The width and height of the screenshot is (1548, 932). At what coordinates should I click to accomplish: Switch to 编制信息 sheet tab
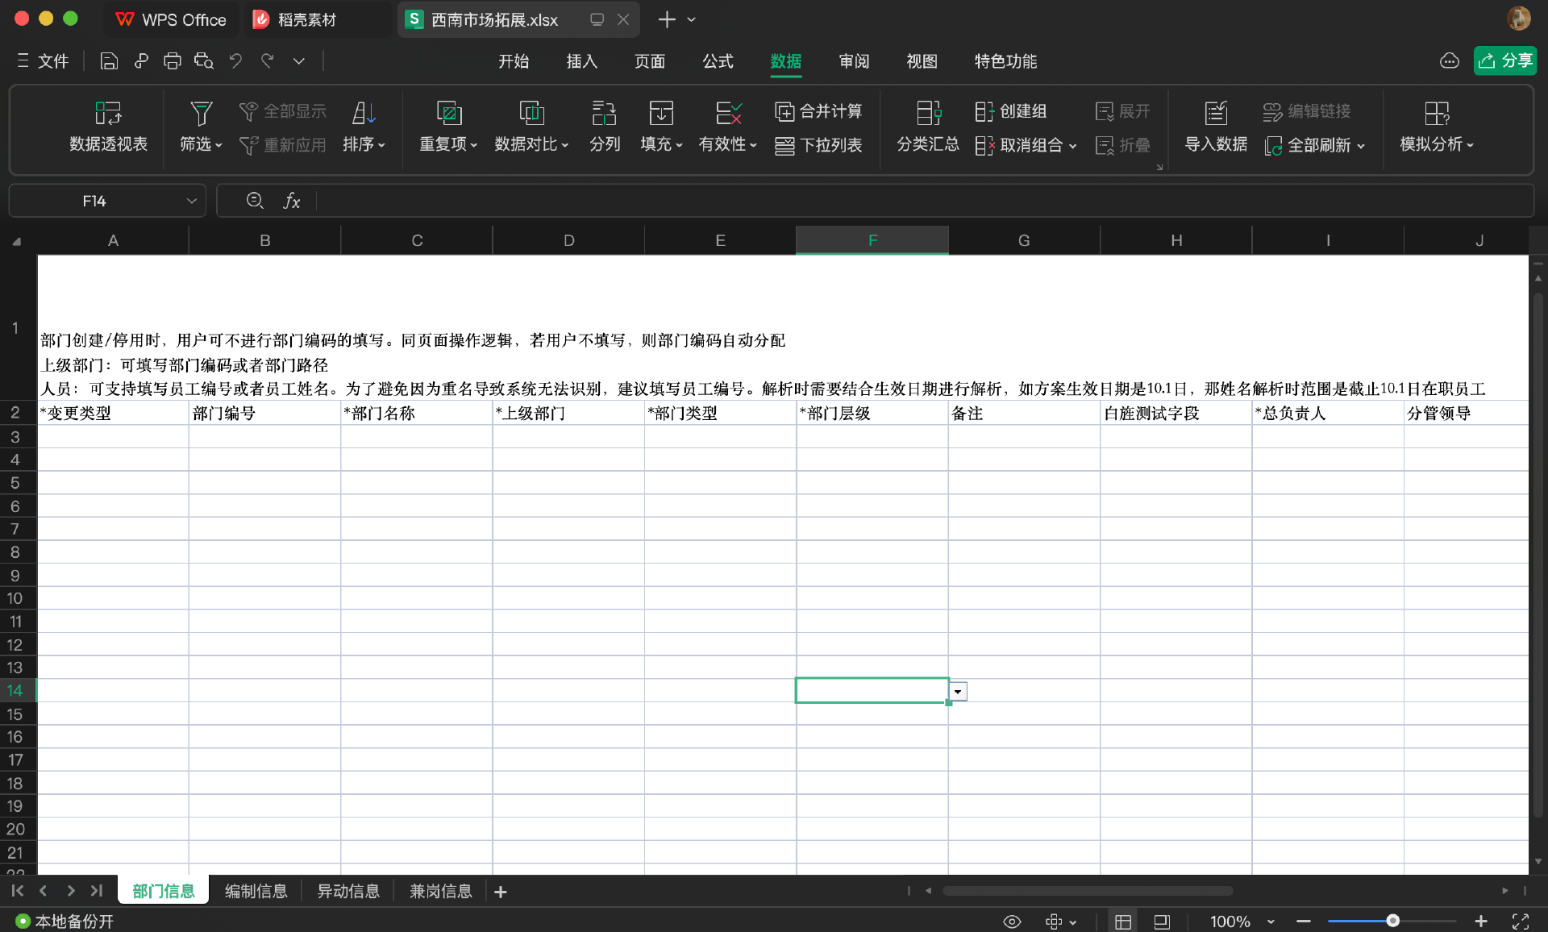click(256, 891)
